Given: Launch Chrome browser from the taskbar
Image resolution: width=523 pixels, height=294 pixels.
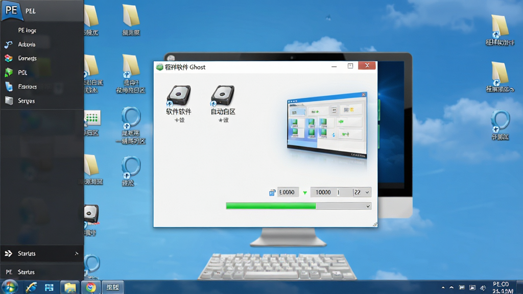Looking at the screenshot, I should coord(91,287).
